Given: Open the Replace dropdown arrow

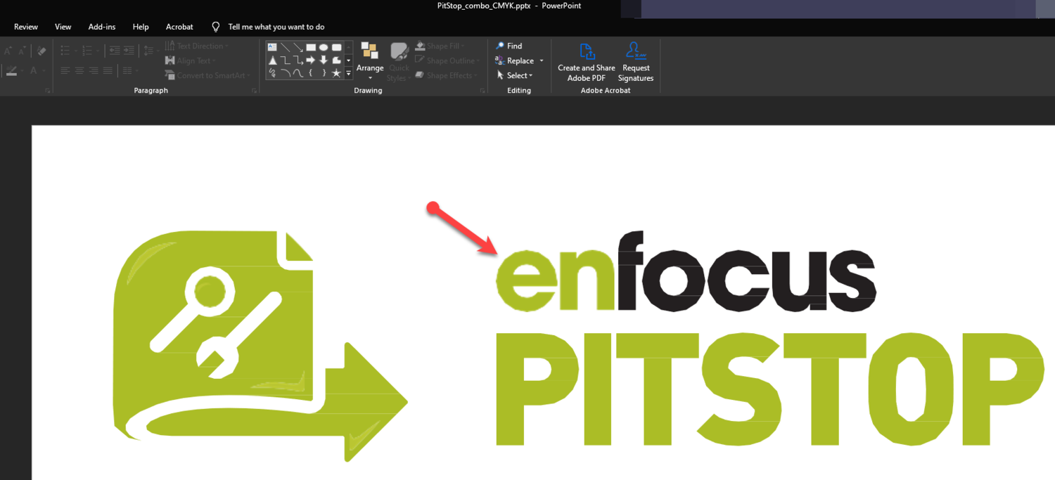Looking at the screenshot, I should click(x=542, y=61).
